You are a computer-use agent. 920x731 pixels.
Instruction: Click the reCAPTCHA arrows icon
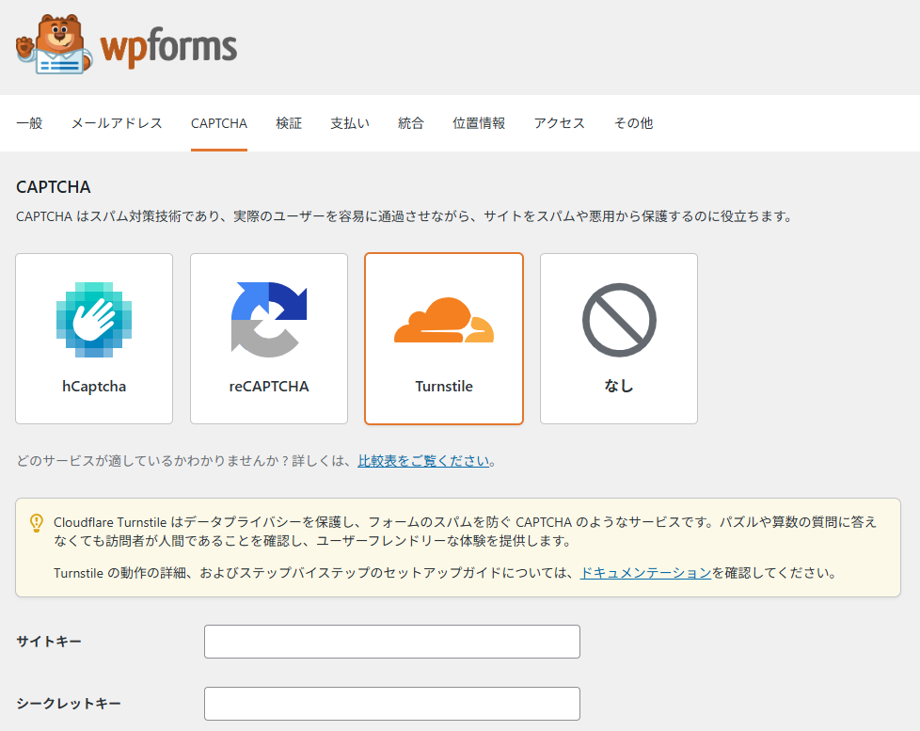(269, 320)
